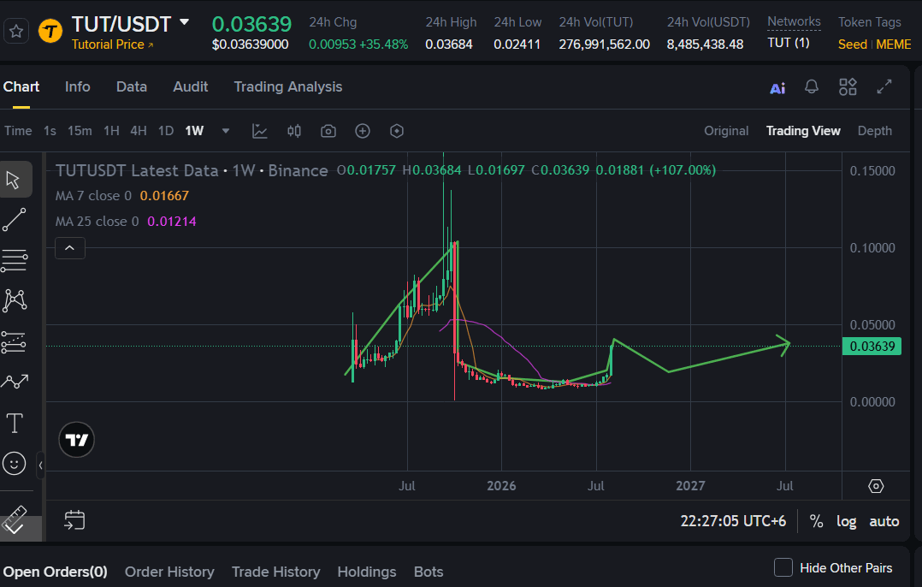This screenshot has width=922, height=587.
Task: Expand more time intervals dropdown arrow
Action: coord(226,131)
